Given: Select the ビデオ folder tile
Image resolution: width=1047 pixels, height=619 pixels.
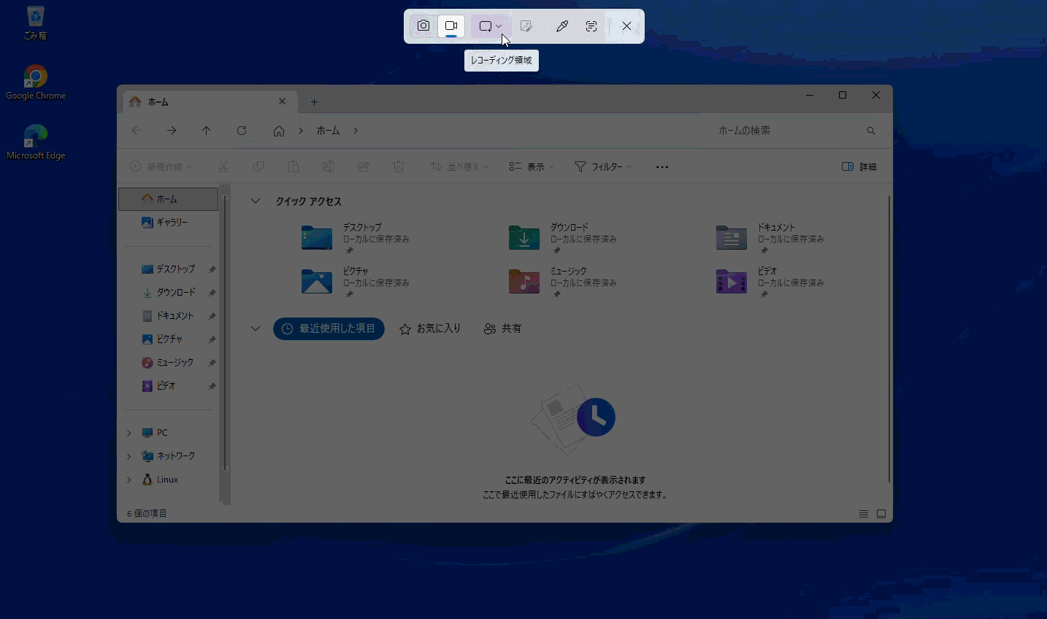Looking at the screenshot, I should tap(772, 282).
